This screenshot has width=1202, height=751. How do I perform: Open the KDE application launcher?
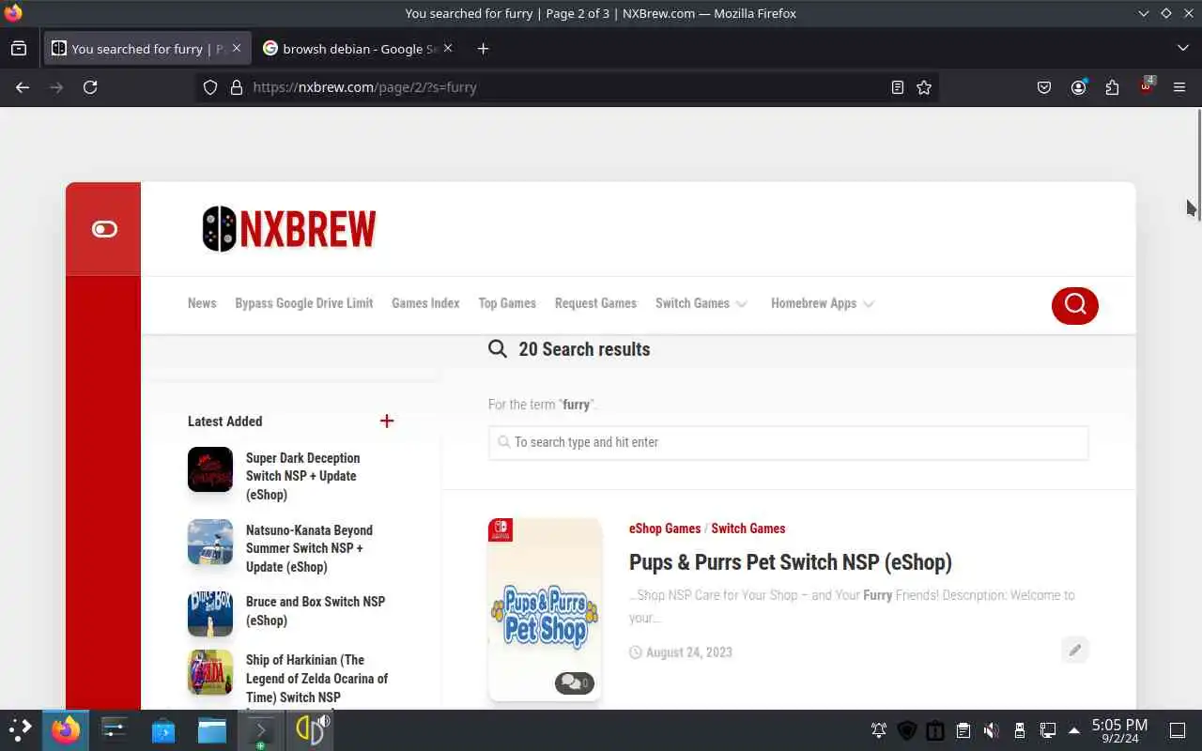tap(21, 730)
